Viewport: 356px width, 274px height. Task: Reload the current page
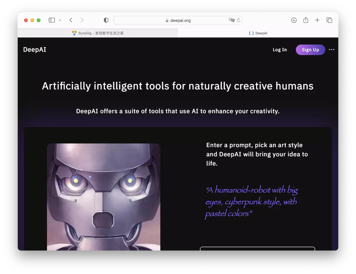[x=239, y=20]
